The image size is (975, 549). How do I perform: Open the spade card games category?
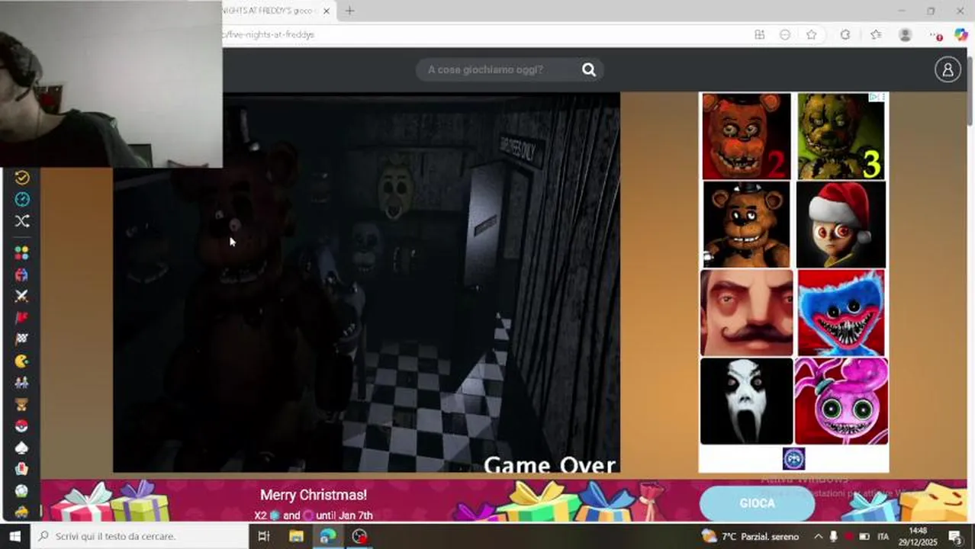coord(22,448)
